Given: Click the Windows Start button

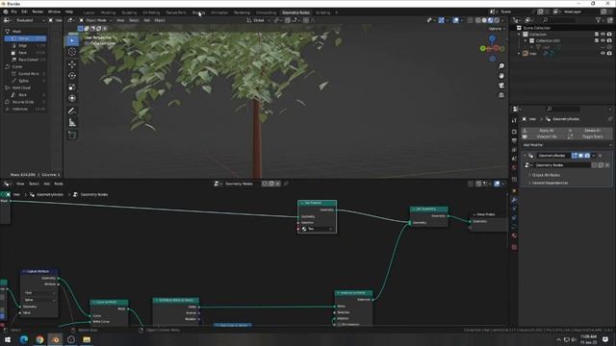Looking at the screenshot, I should 8,339.
